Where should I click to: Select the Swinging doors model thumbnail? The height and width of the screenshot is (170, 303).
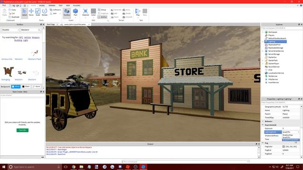point(9,71)
